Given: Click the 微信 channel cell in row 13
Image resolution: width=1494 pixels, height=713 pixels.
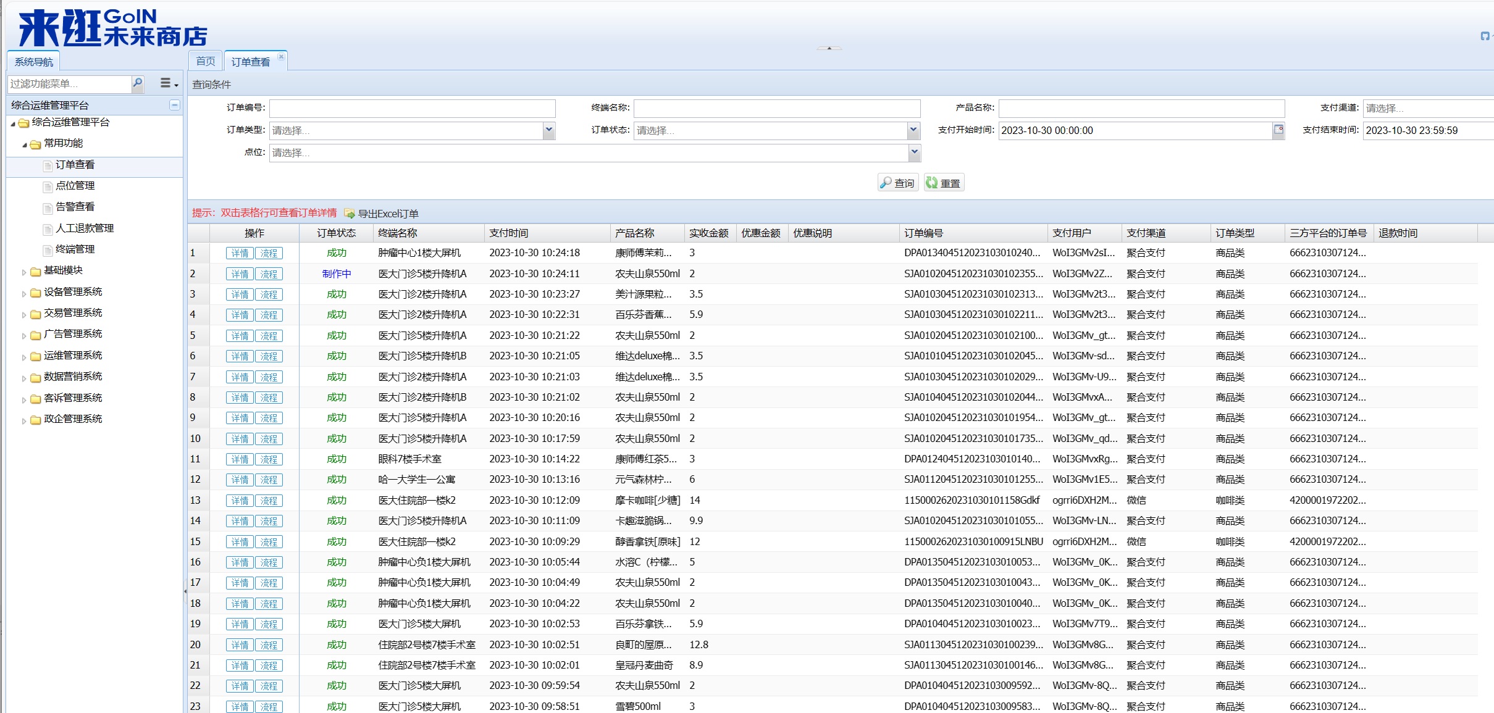Looking at the screenshot, I should click(1136, 500).
